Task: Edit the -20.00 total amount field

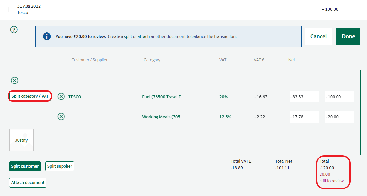Action: click(339, 117)
